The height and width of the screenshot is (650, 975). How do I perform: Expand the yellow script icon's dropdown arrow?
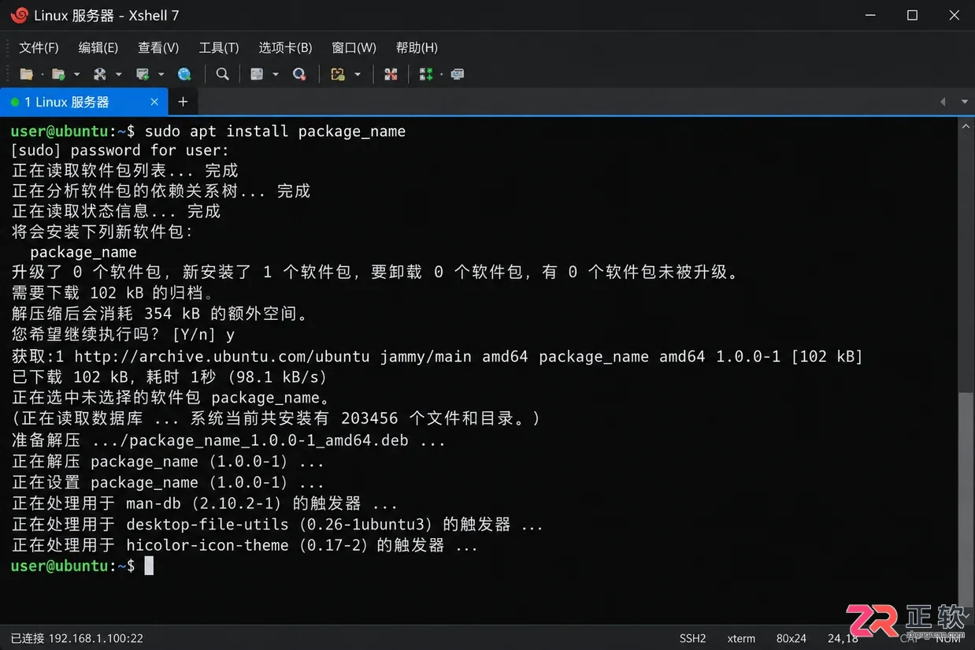(358, 74)
